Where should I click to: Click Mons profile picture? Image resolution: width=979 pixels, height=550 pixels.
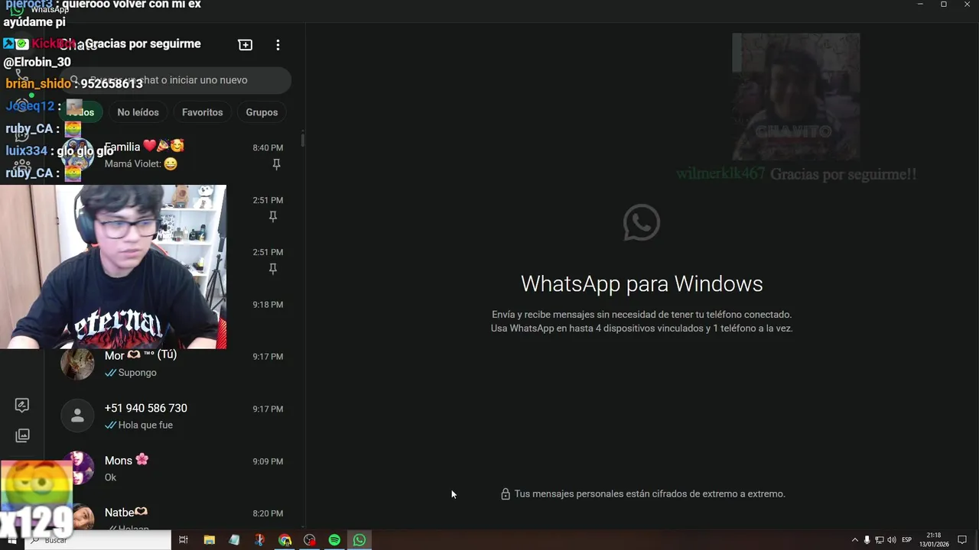point(79,468)
